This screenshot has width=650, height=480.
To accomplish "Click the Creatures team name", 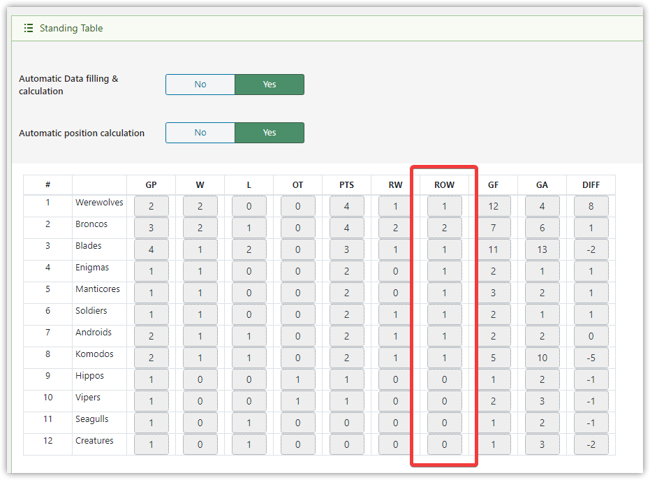I will pyautogui.click(x=94, y=441).
